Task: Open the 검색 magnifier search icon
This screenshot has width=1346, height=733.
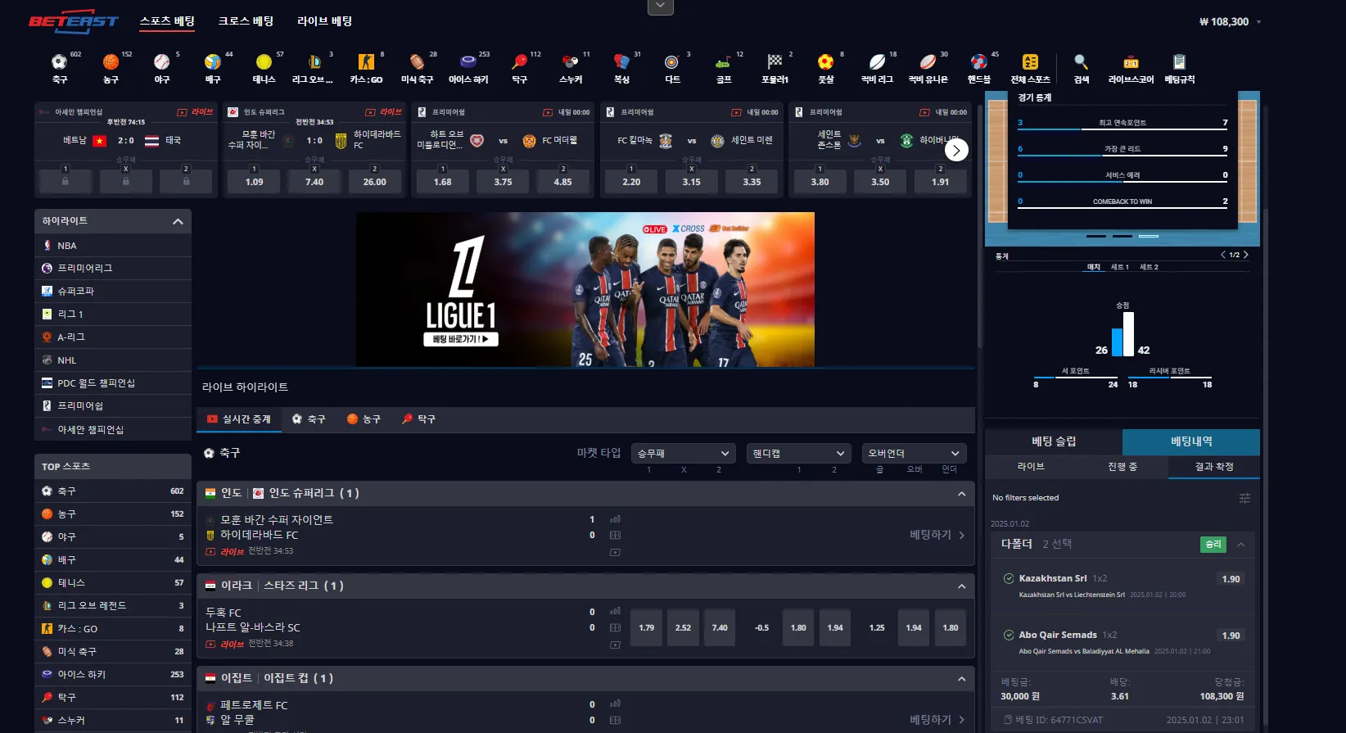Action: pyautogui.click(x=1082, y=62)
